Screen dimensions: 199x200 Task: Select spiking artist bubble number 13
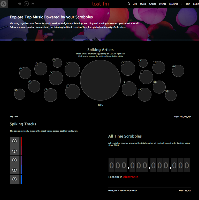(x=34, y=86)
